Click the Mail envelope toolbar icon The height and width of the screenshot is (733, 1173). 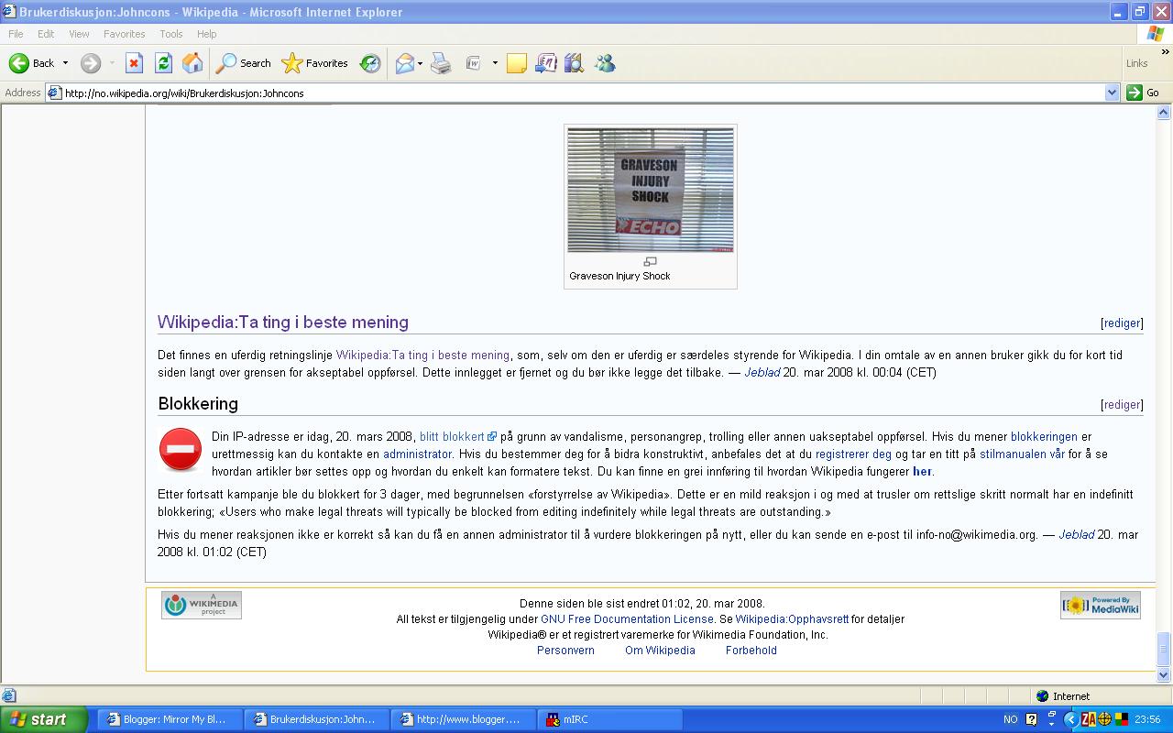404,63
